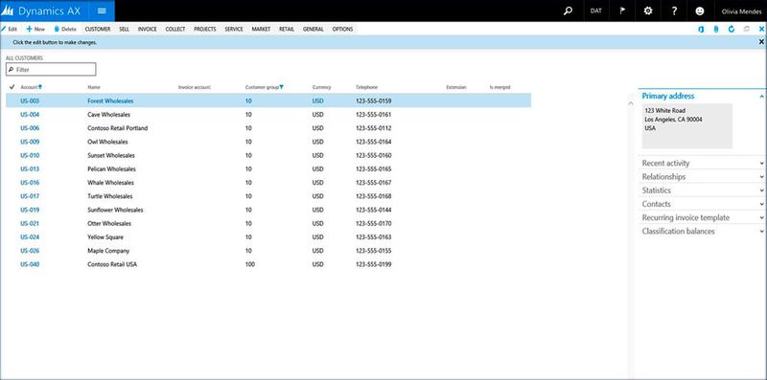Open the Telephone column header menu

tap(366, 87)
